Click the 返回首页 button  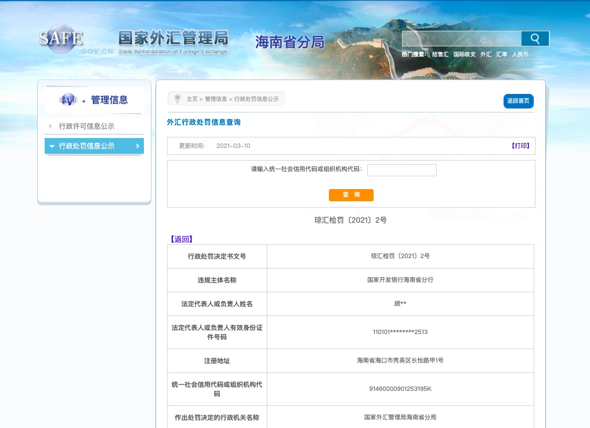point(518,100)
